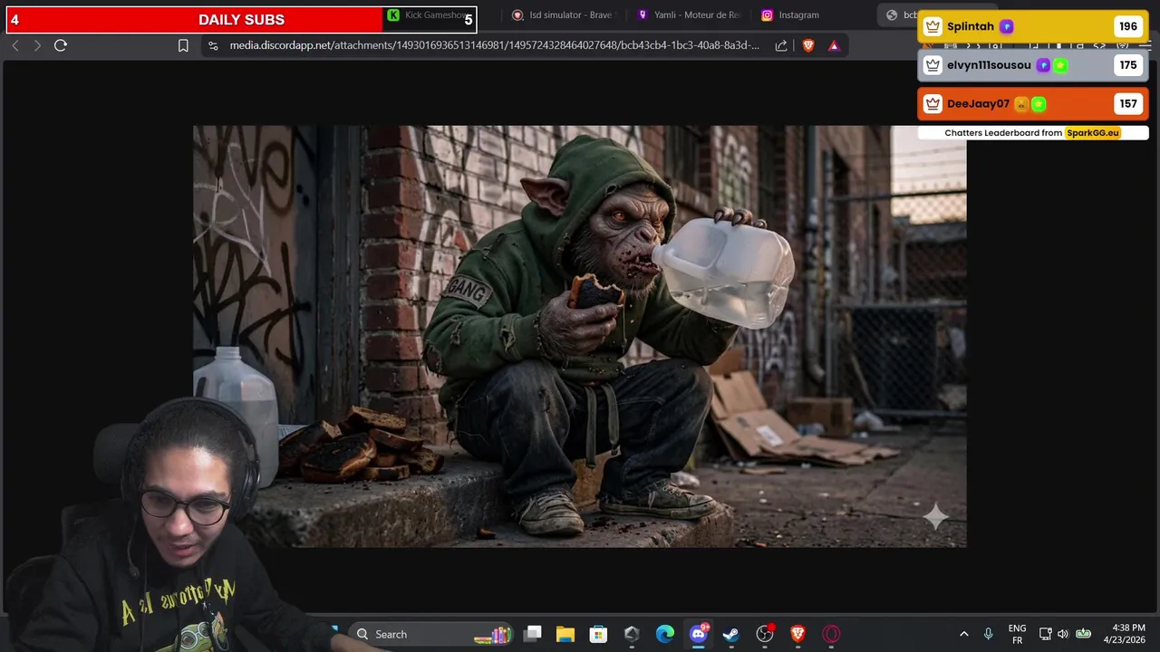
Task: Open Steam from the taskbar
Action: (731, 634)
